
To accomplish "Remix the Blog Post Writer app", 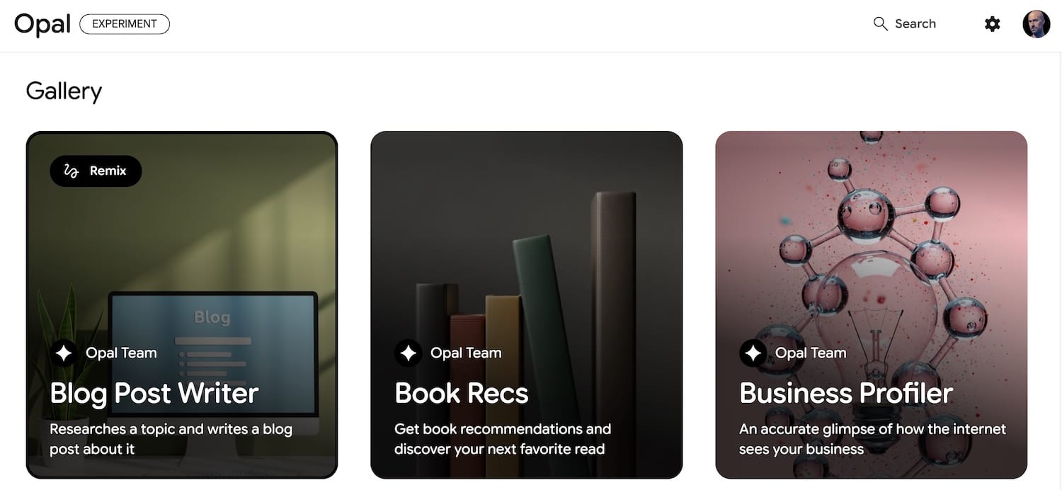I will point(96,171).
